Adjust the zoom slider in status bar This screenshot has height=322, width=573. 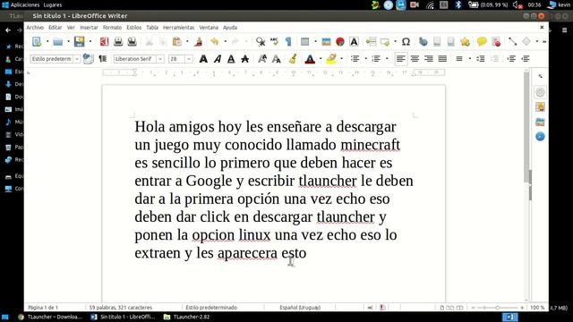(498, 308)
